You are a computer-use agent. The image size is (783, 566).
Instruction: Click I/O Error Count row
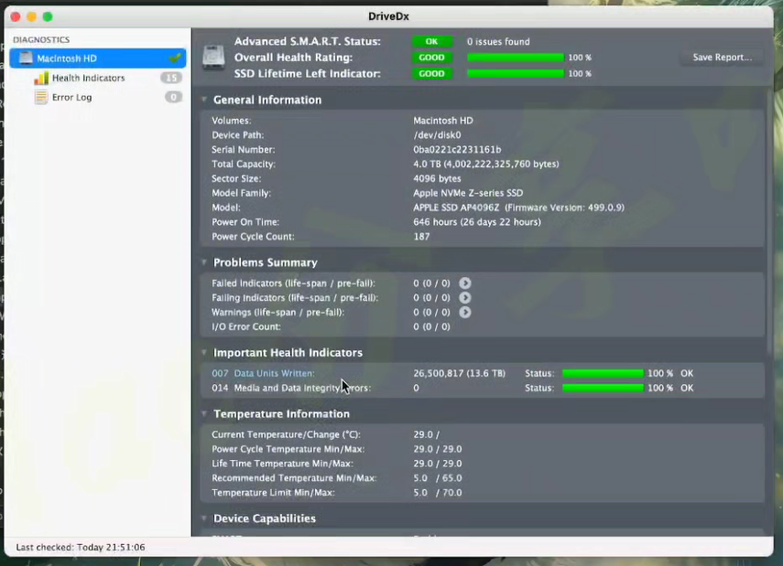coord(482,326)
